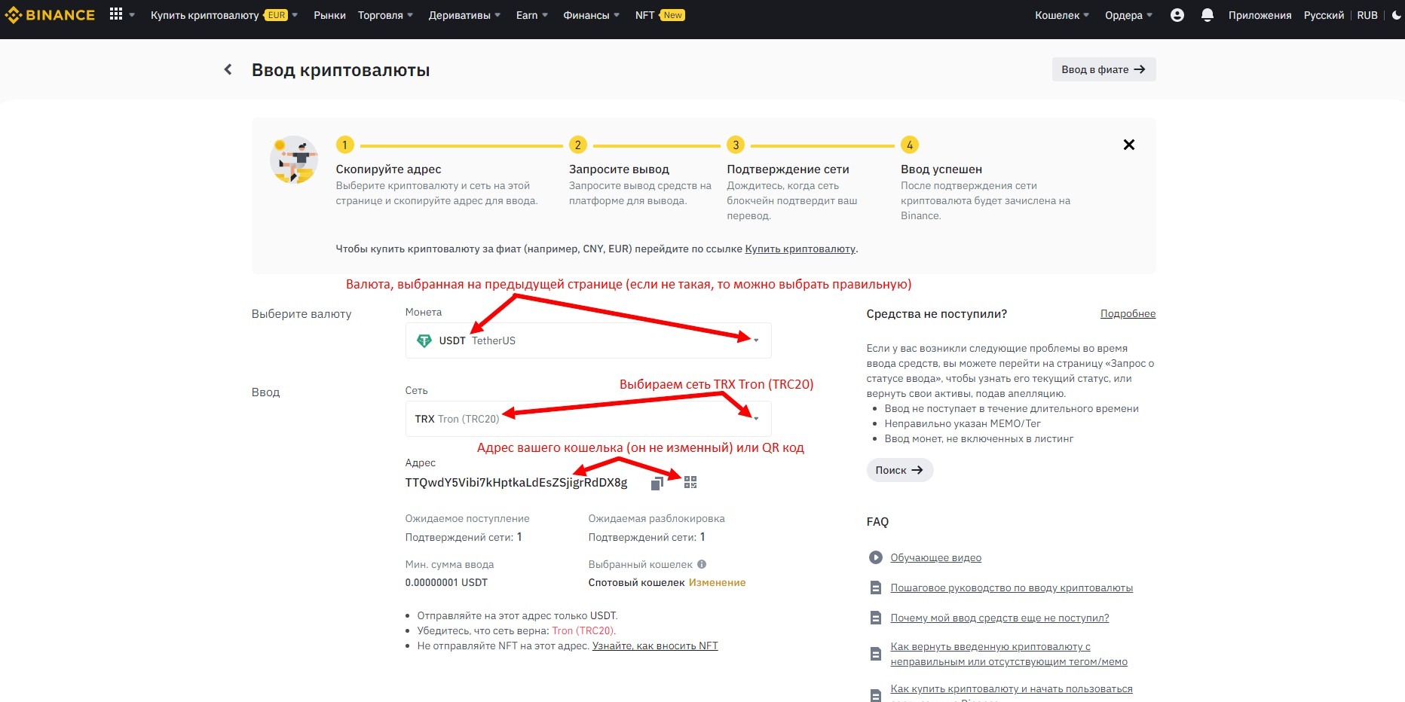This screenshot has width=1405, height=702.
Task: Copy the wallet address with copy icon
Action: 657,483
